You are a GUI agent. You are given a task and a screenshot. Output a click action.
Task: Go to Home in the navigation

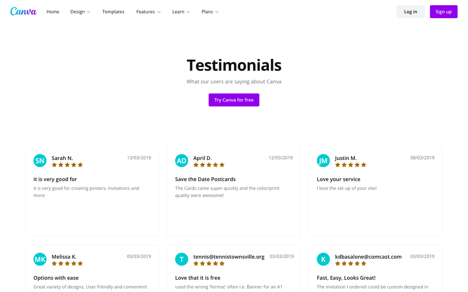click(53, 12)
